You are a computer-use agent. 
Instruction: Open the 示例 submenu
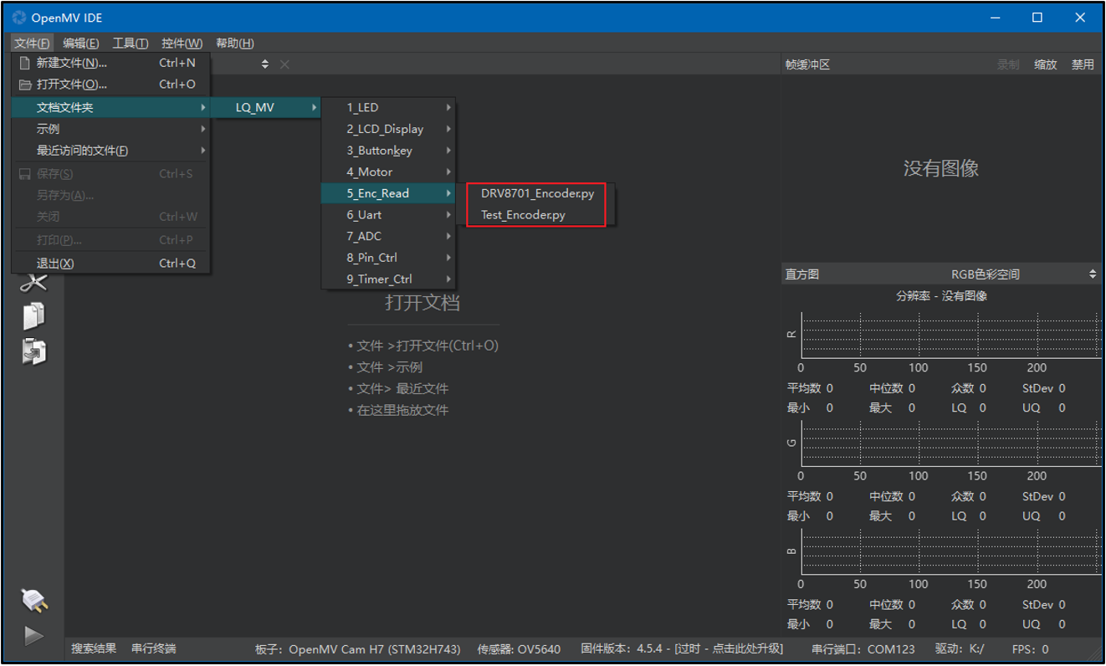coord(110,129)
